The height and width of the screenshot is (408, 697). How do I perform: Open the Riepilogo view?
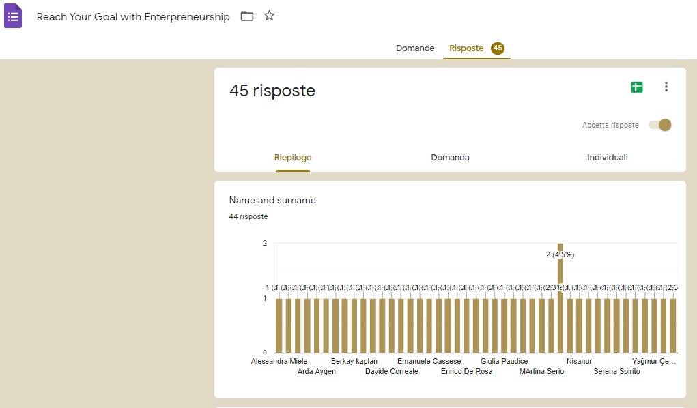(293, 158)
